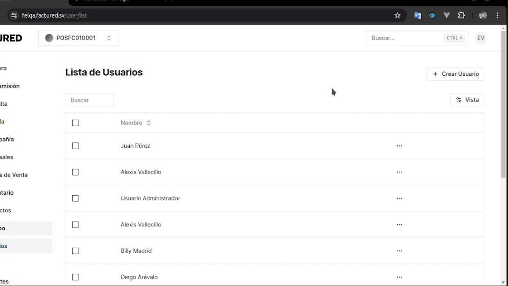
Task: Open row actions for Juan Pérez
Action: [x=399, y=146]
